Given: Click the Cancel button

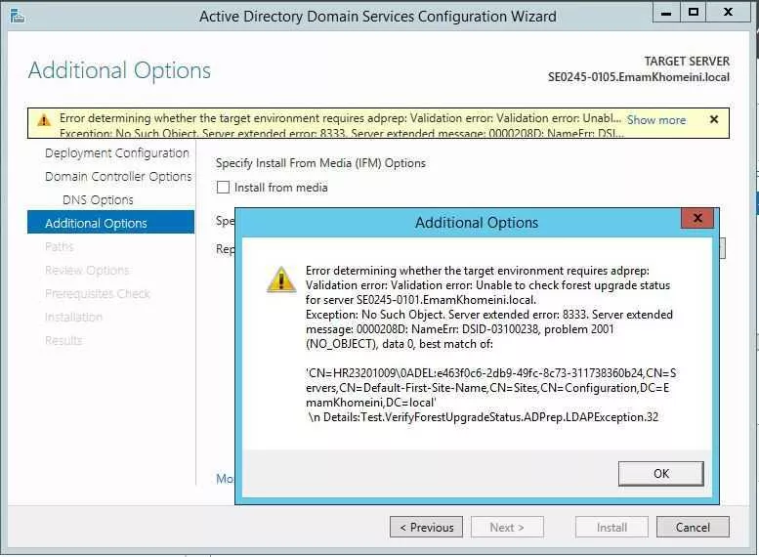Looking at the screenshot, I should point(693,527).
